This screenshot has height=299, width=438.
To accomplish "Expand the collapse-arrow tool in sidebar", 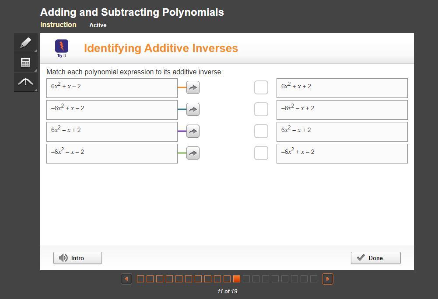I will tap(25, 82).
